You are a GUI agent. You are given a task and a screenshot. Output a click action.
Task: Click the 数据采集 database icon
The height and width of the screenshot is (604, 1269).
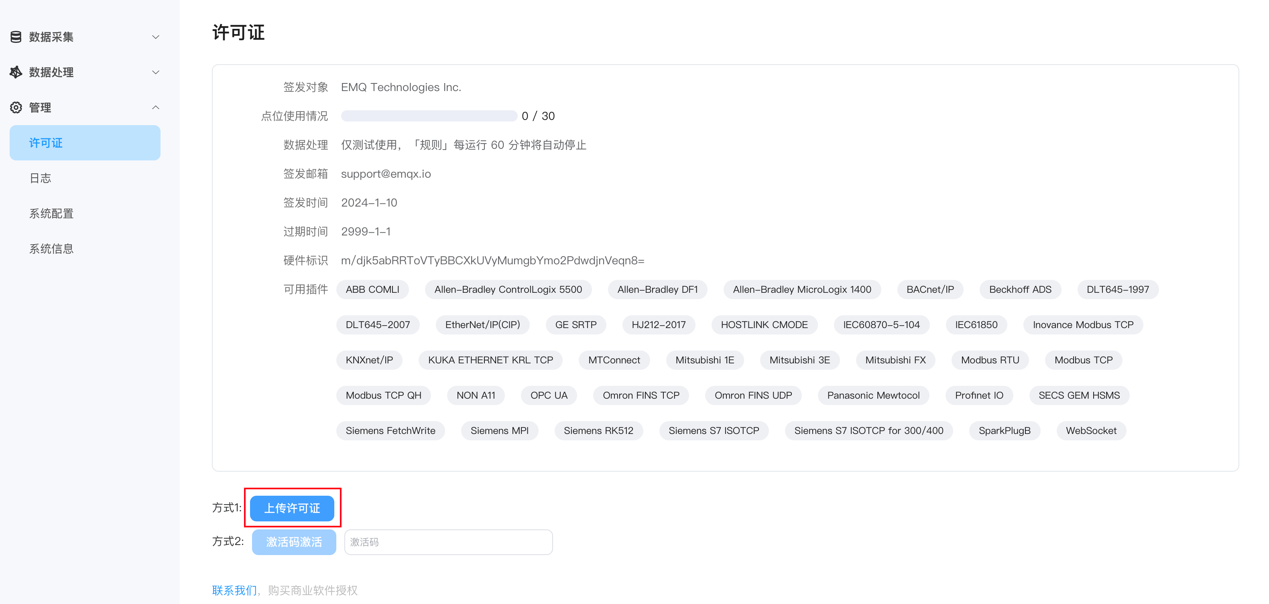(x=15, y=36)
